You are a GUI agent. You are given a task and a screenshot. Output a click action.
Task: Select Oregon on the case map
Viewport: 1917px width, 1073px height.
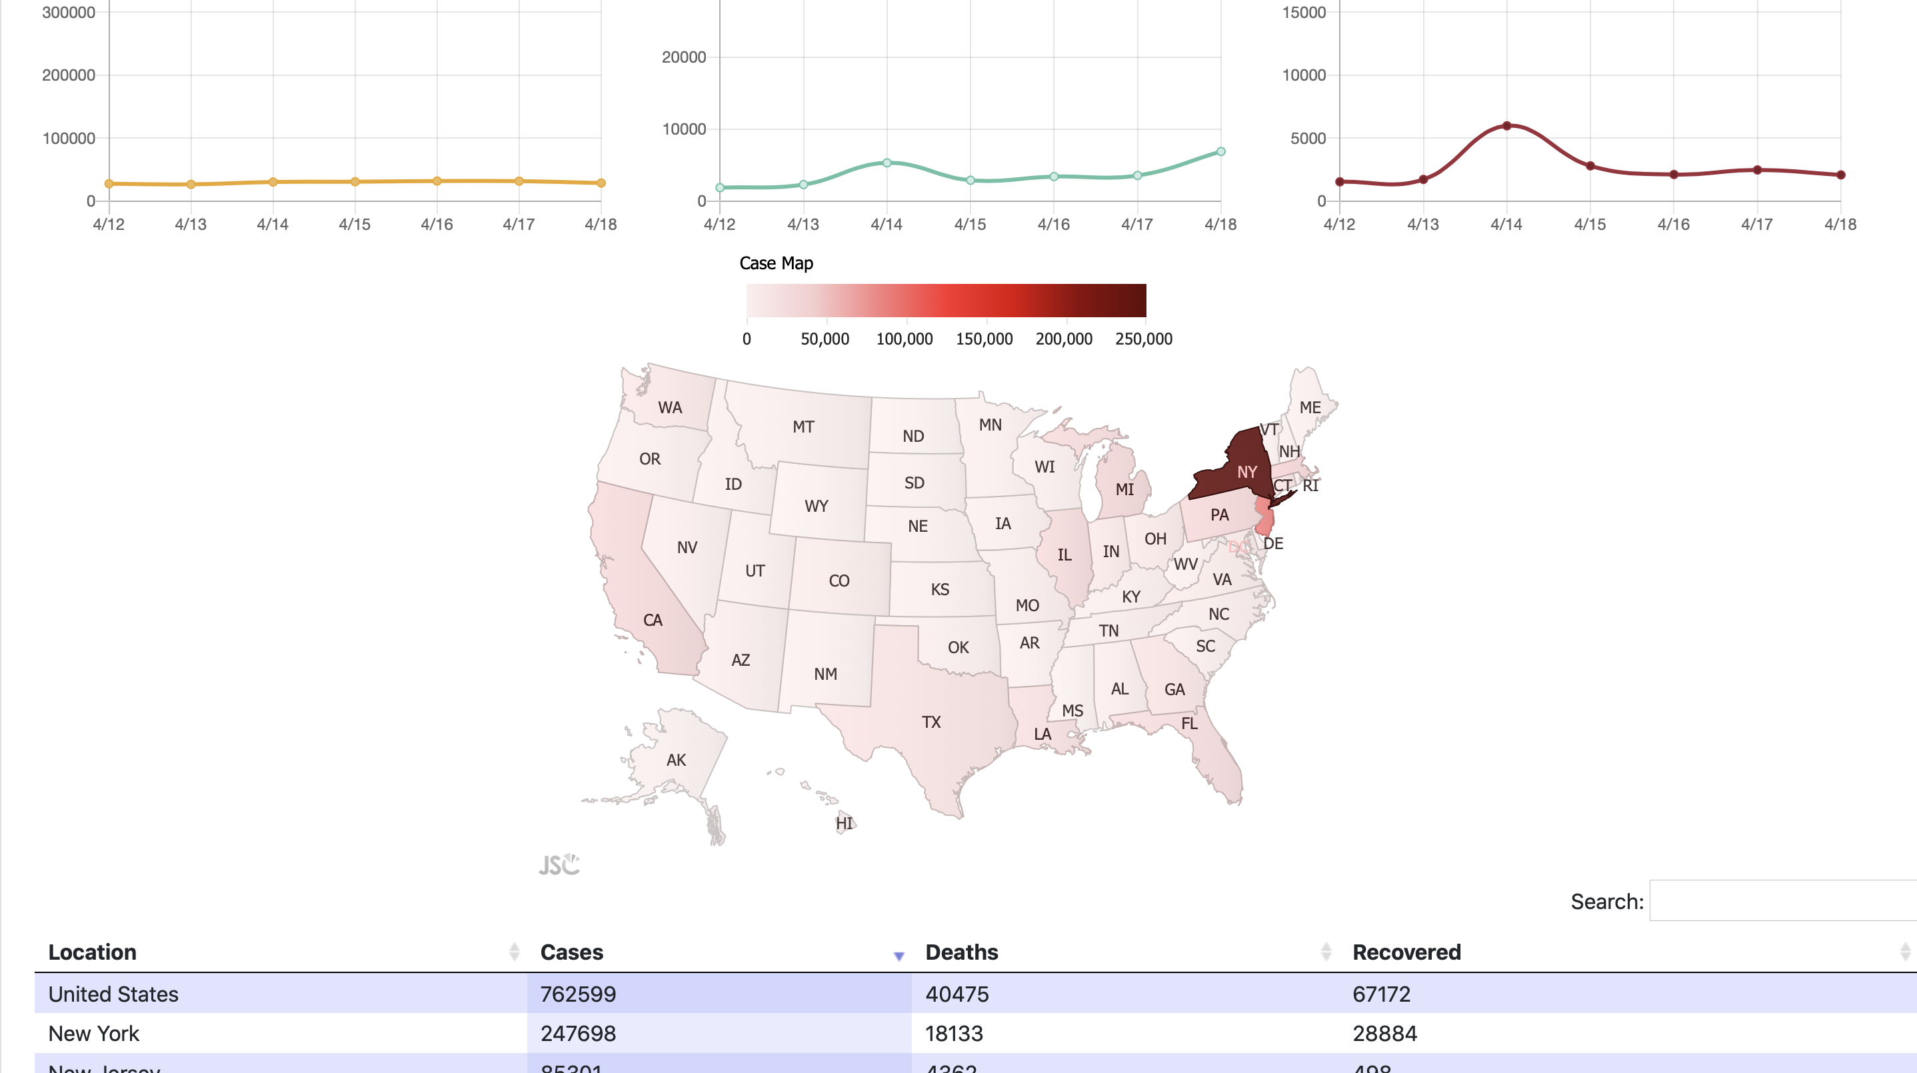(650, 459)
